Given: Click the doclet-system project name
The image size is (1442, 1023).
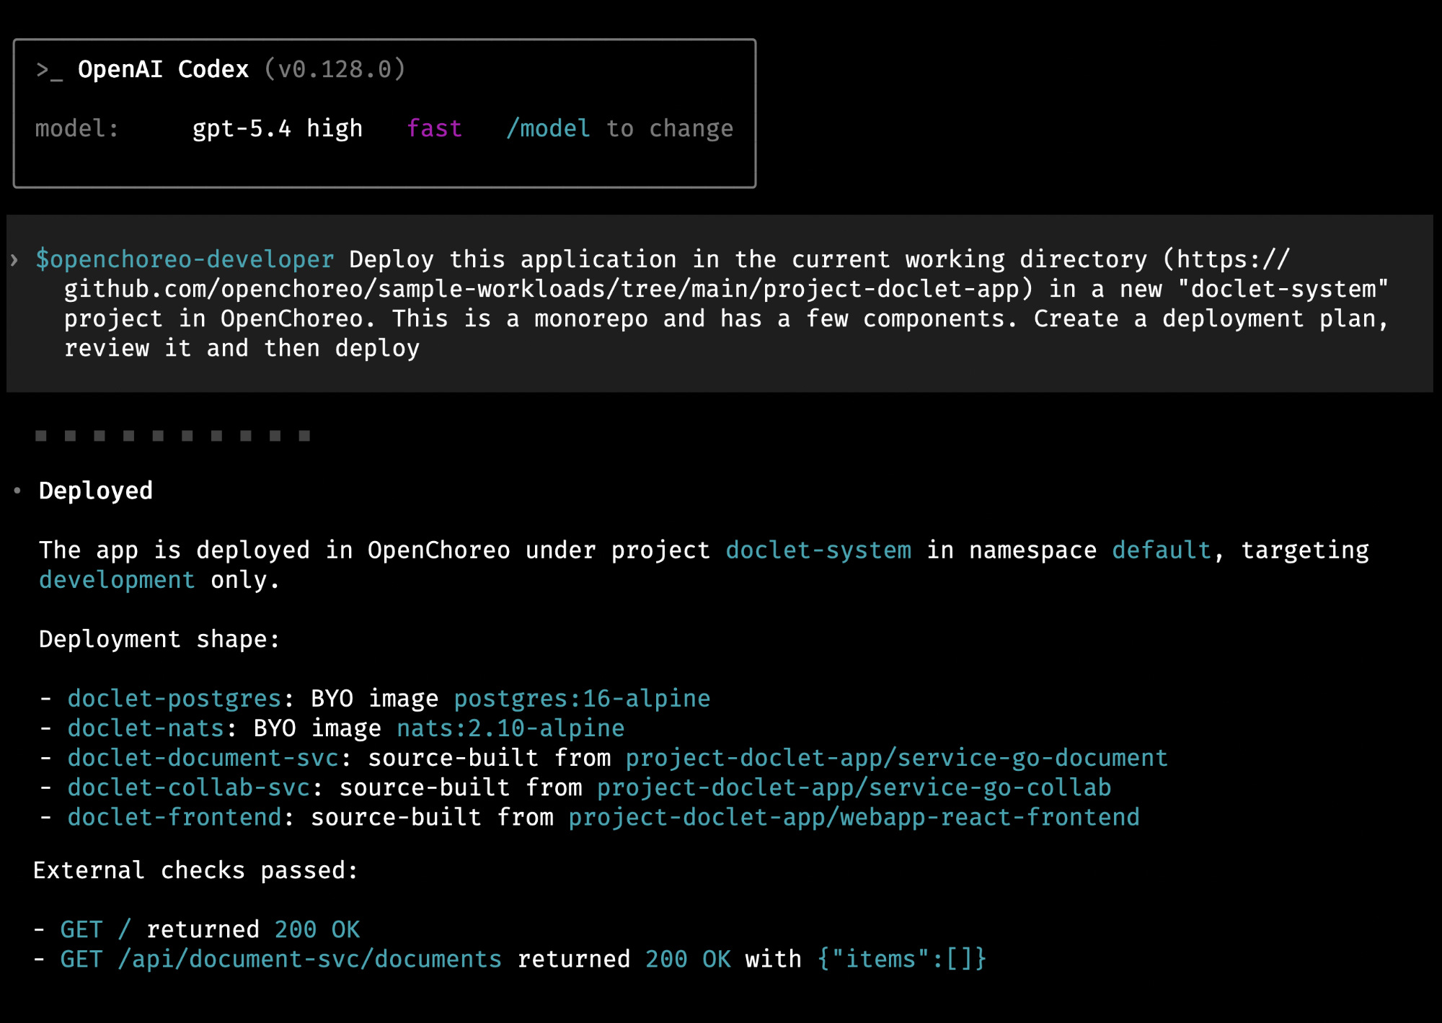Looking at the screenshot, I should tap(818, 550).
